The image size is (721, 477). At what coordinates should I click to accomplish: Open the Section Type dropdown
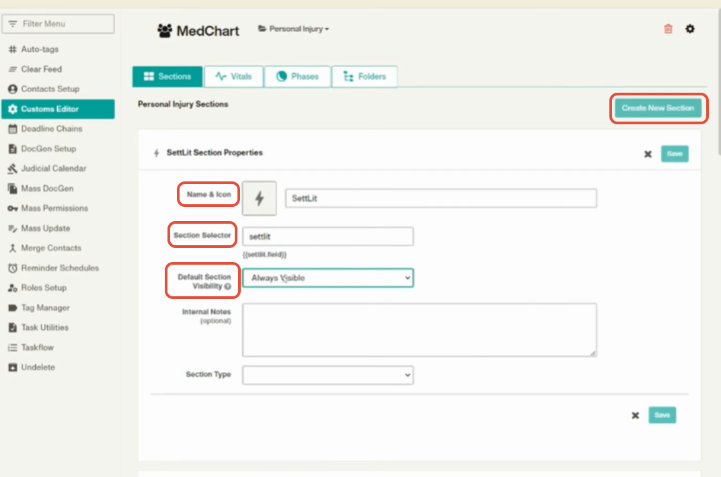[x=328, y=375]
